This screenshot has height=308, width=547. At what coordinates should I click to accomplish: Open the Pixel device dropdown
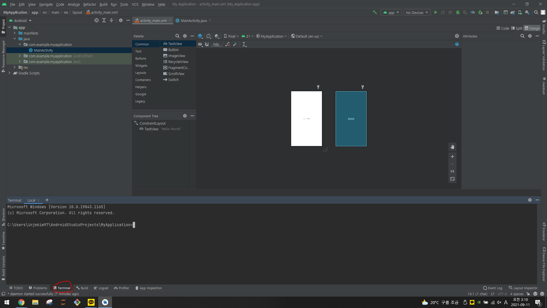[x=231, y=36]
